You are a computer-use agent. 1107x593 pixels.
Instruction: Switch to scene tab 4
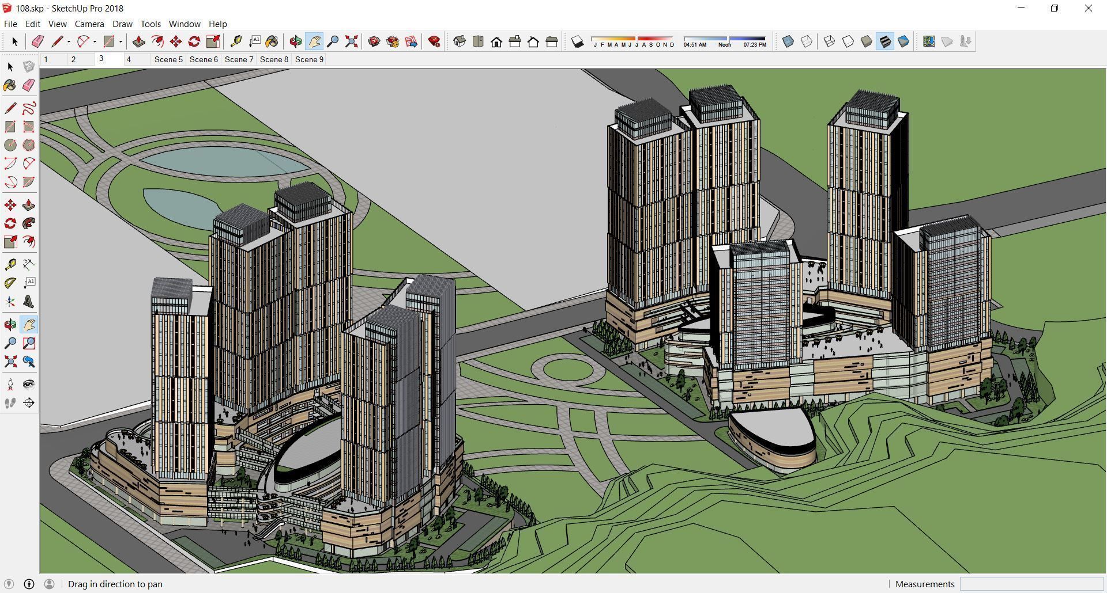click(x=137, y=59)
